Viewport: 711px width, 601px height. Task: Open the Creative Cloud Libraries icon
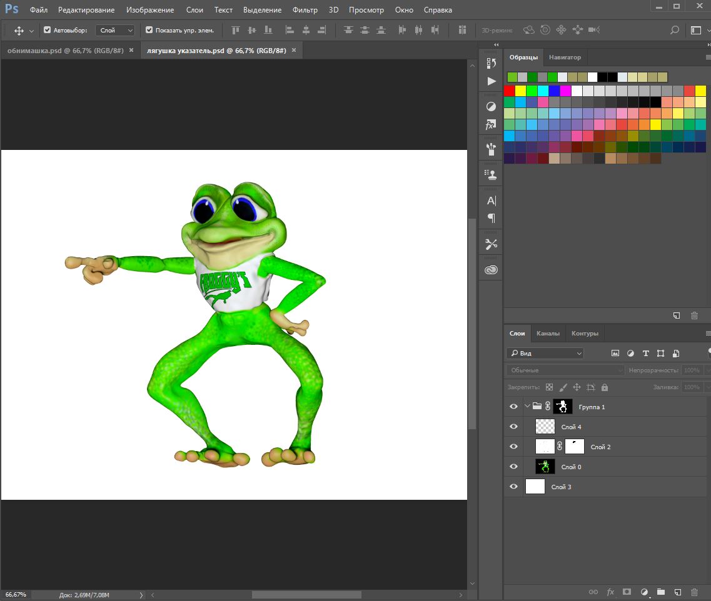coord(492,270)
